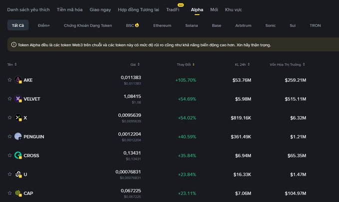This screenshot has width=339, height=202.
Task: Click AKE 24h volume $53.76M
Action: pos(242,80)
